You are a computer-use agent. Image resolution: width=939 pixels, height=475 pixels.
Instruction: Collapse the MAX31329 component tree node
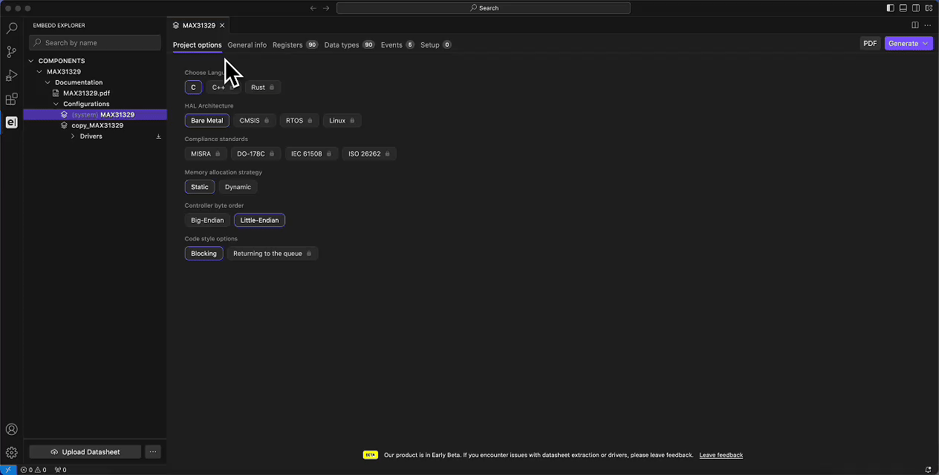pos(39,72)
